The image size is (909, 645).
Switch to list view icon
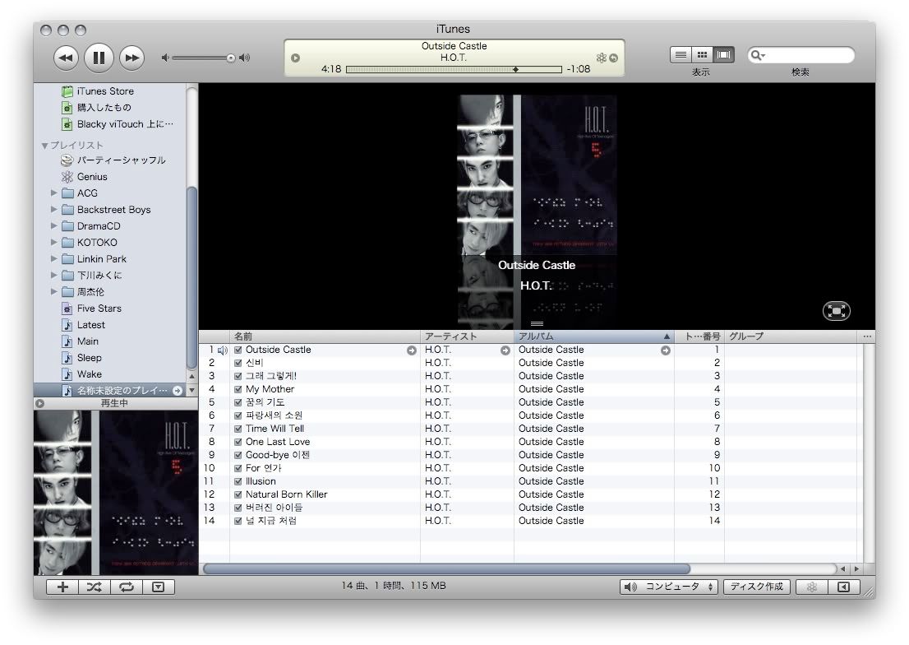(x=681, y=54)
